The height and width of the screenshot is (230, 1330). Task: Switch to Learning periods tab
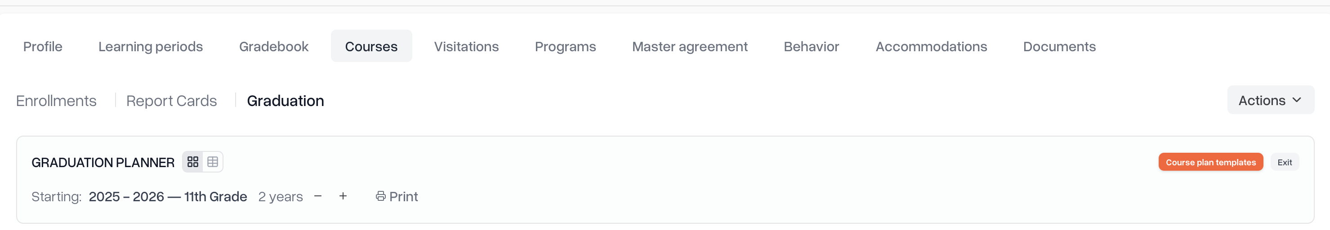[150, 46]
